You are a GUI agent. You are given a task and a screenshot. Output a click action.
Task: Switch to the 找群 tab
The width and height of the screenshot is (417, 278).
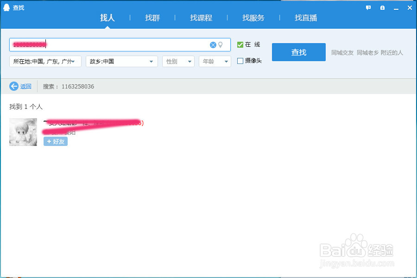152,18
